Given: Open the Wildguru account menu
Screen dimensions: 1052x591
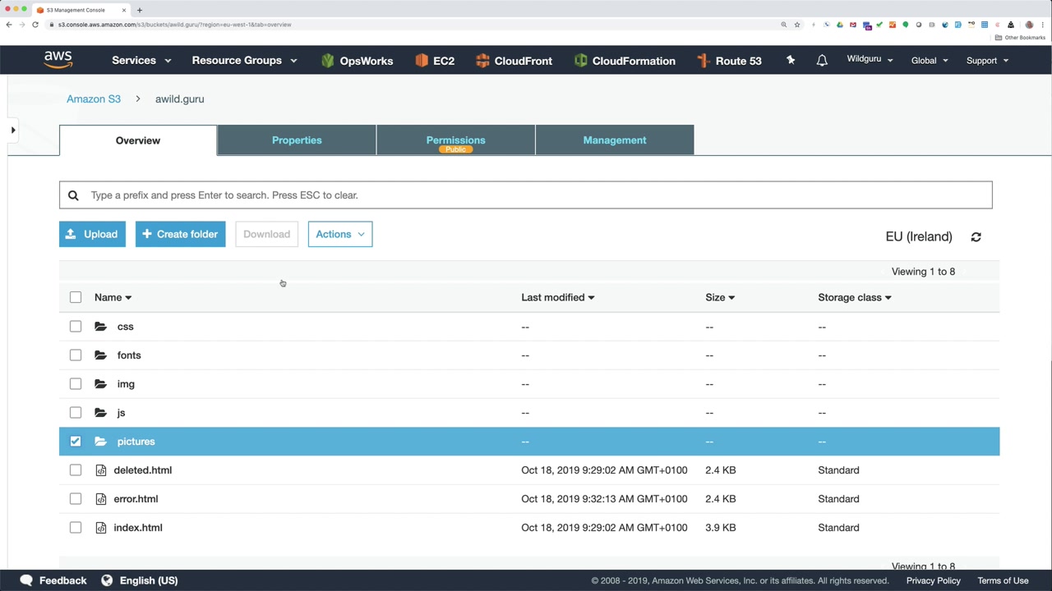Looking at the screenshot, I should [870, 60].
